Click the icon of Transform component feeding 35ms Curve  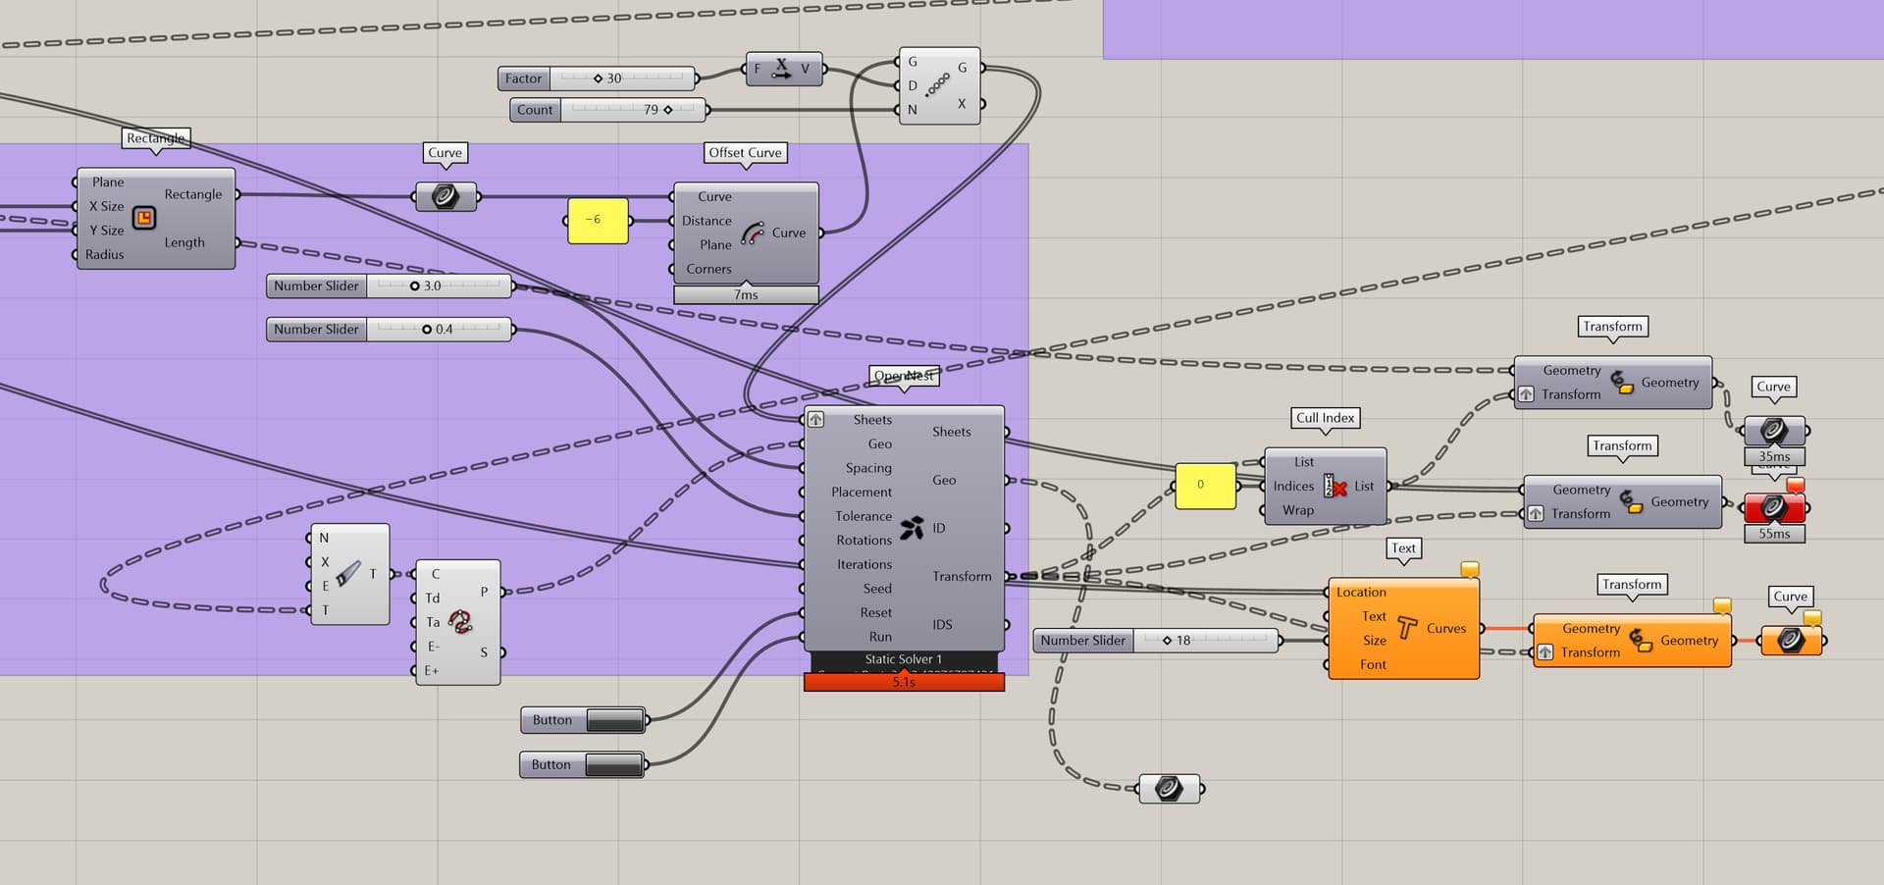pos(1621,382)
